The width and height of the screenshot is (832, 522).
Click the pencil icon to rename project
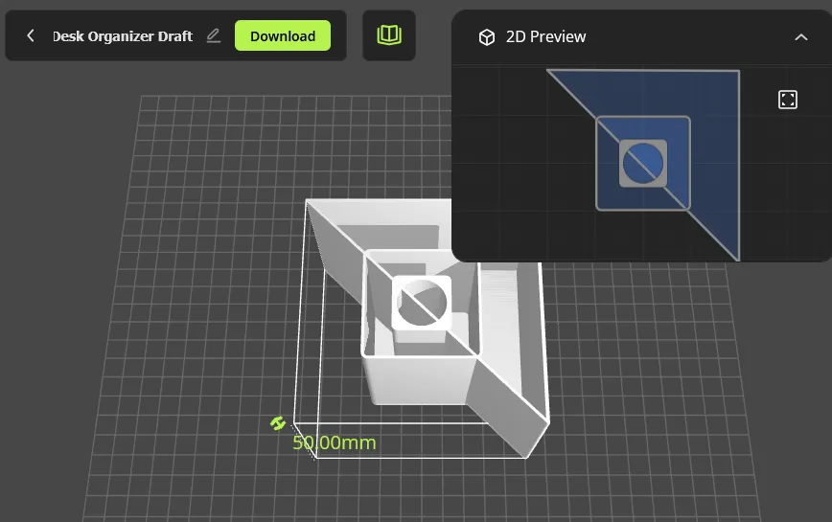(x=214, y=36)
